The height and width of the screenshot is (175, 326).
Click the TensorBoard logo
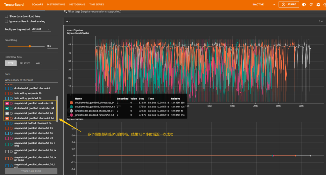[14, 4]
